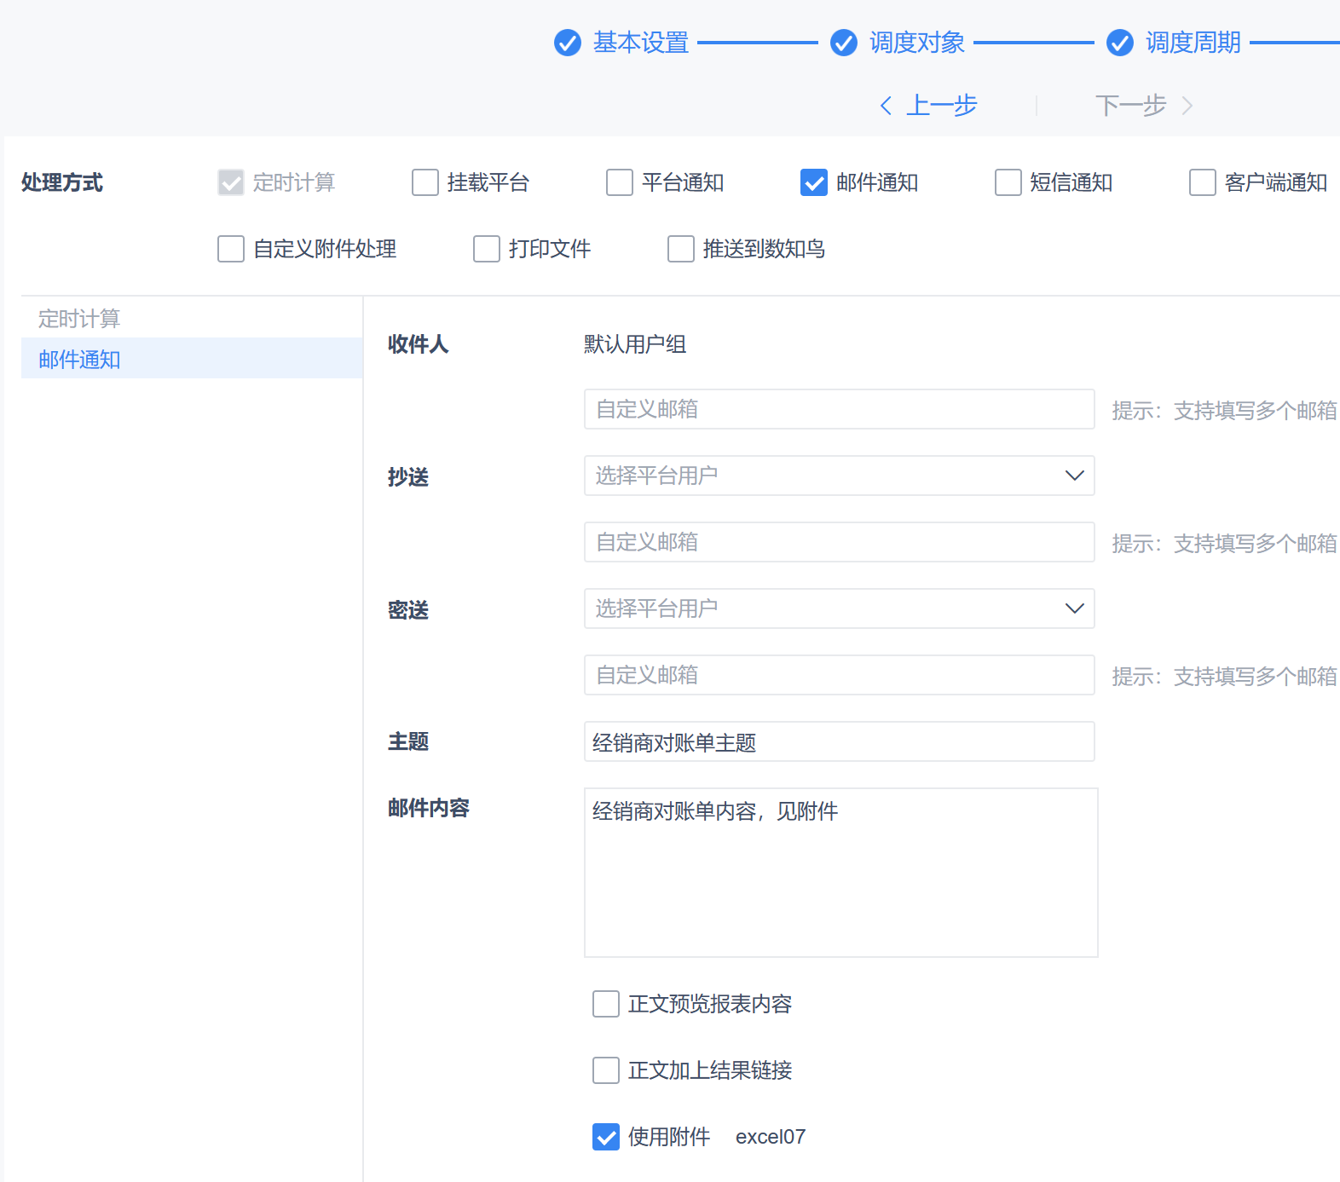Uncheck the 使用附件 option
This screenshot has width=1340, height=1182.
[606, 1137]
